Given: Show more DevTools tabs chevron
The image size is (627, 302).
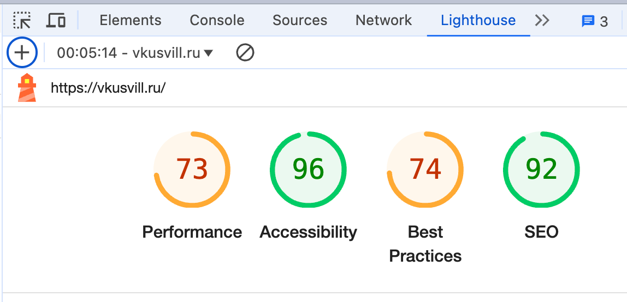Looking at the screenshot, I should 542,20.
